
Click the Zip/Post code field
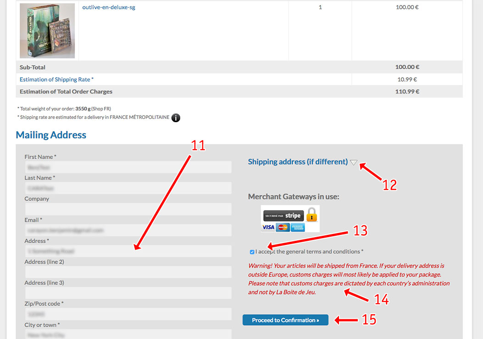[128, 314]
